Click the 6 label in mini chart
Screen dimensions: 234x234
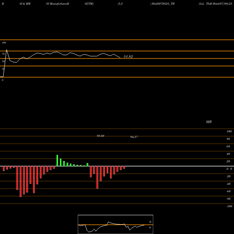(150, 222)
